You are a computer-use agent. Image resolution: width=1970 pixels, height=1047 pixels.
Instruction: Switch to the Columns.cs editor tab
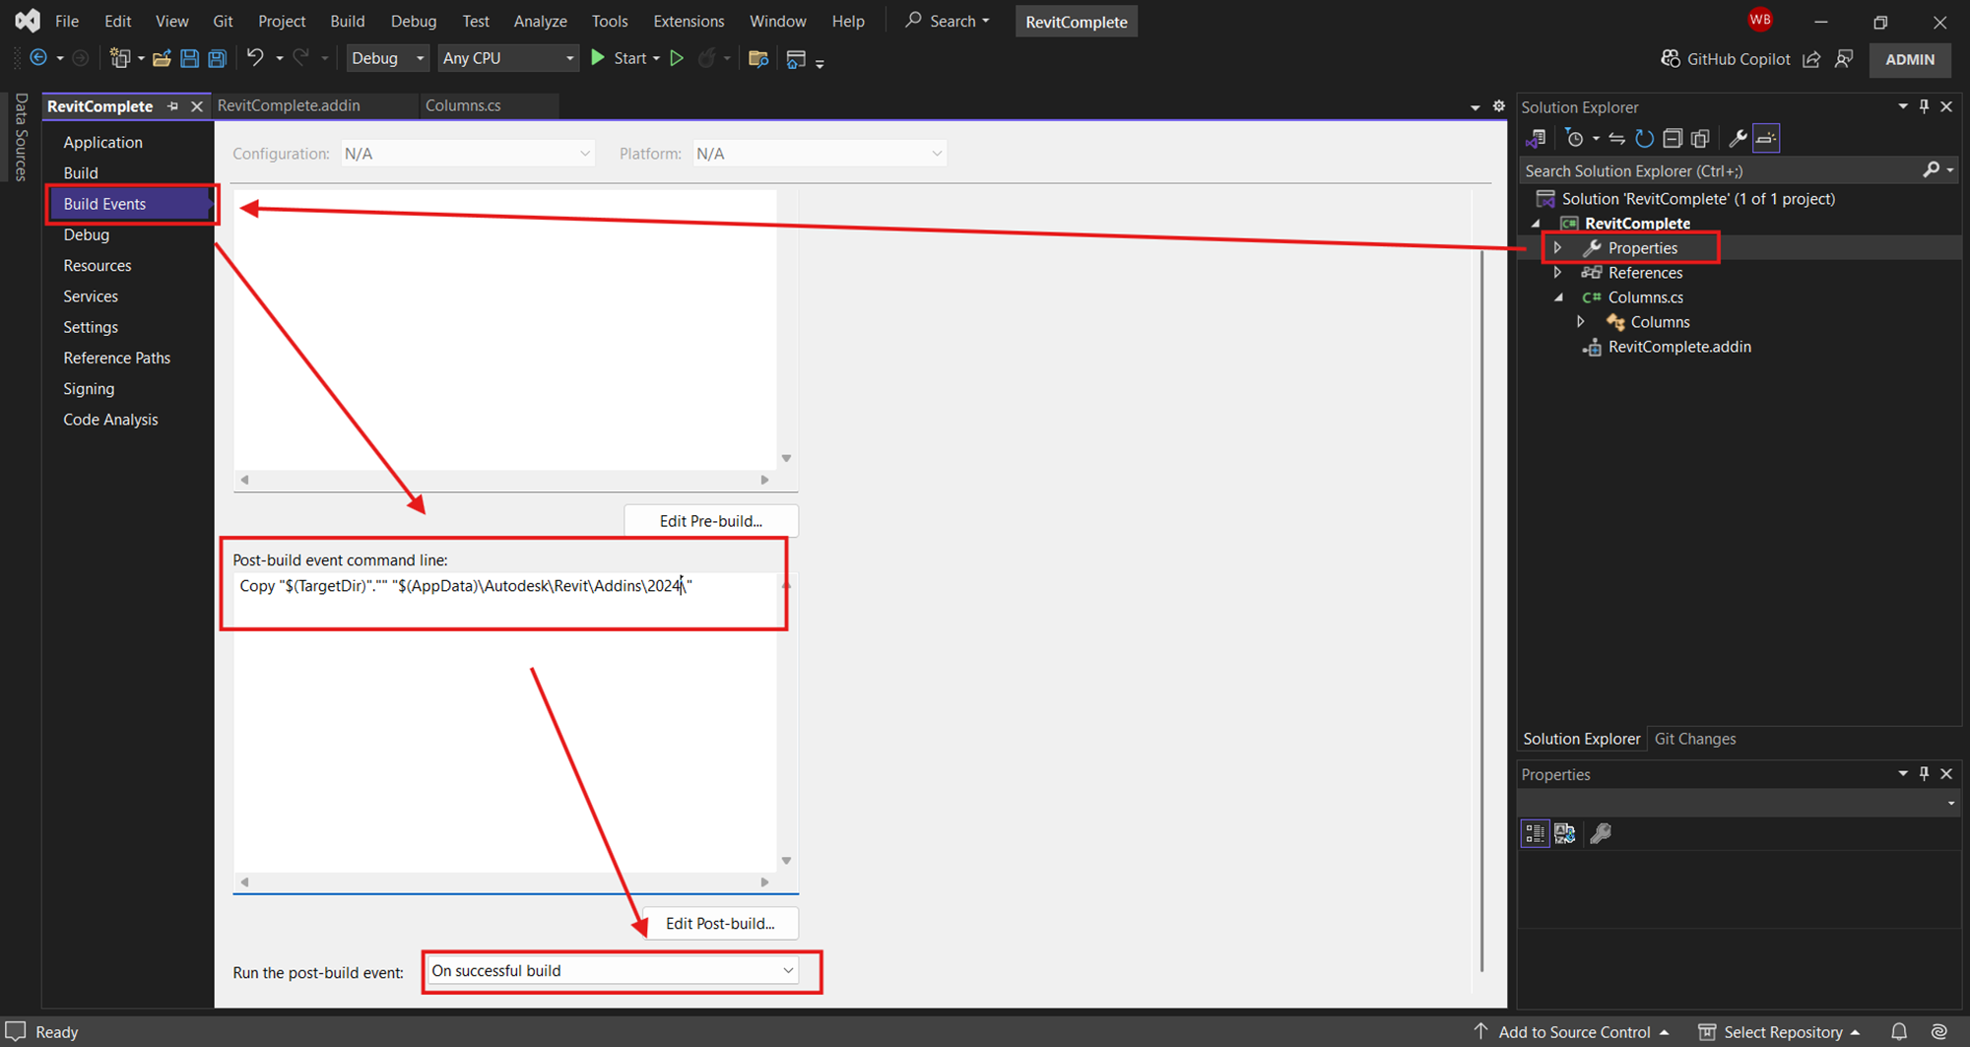(463, 105)
